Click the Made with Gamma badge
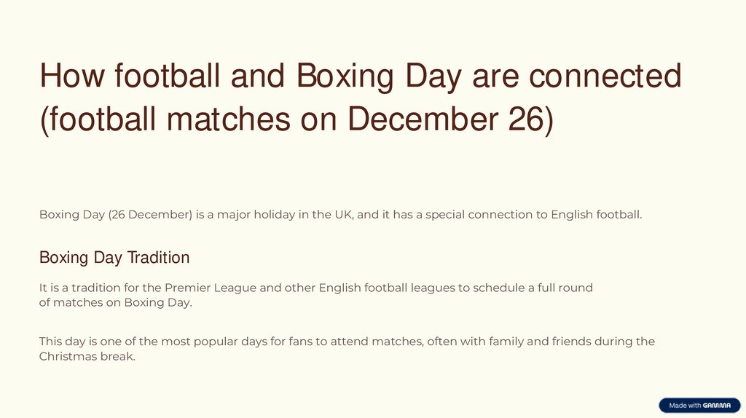Screen dimensions: 746x418 (x=699, y=406)
